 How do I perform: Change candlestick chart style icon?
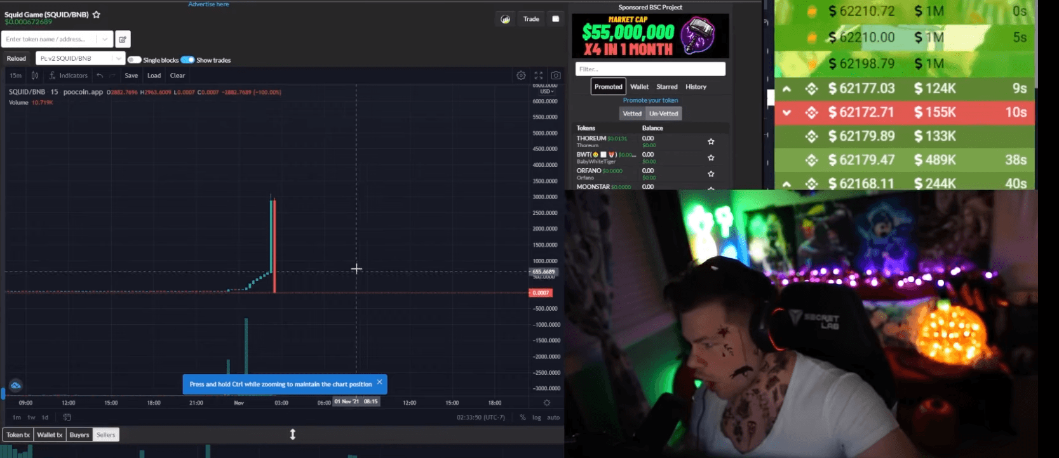(x=35, y=75)
